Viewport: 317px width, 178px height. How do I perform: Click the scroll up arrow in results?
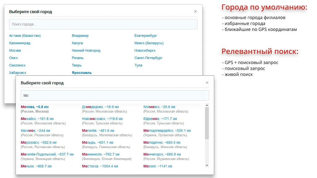click(207, 105)
